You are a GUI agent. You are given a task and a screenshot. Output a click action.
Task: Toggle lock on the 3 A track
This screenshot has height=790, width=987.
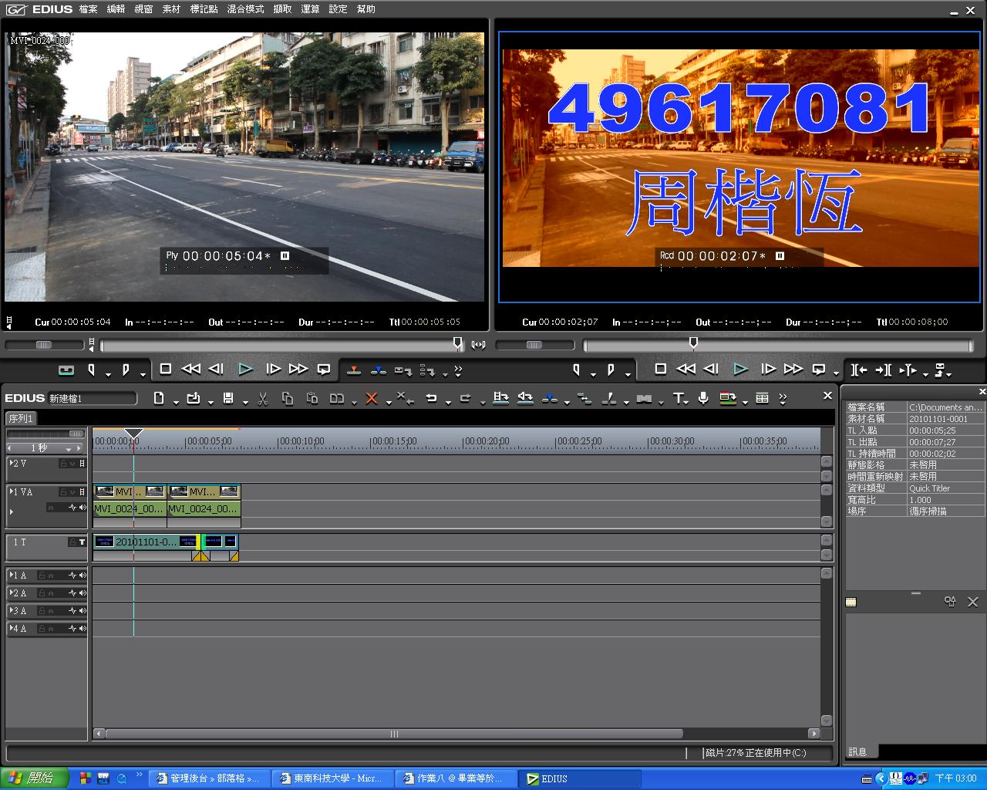click(42, 611)
